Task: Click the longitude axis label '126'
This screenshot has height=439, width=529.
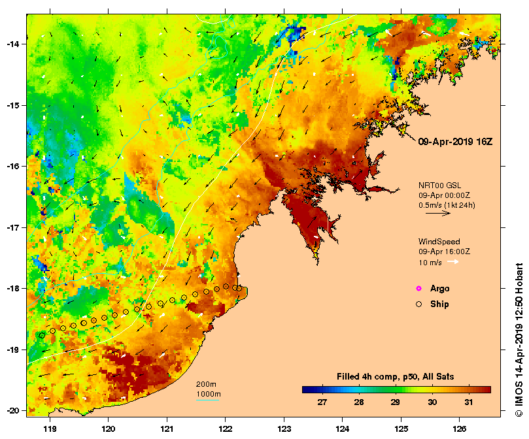Action: pos(460,429)
